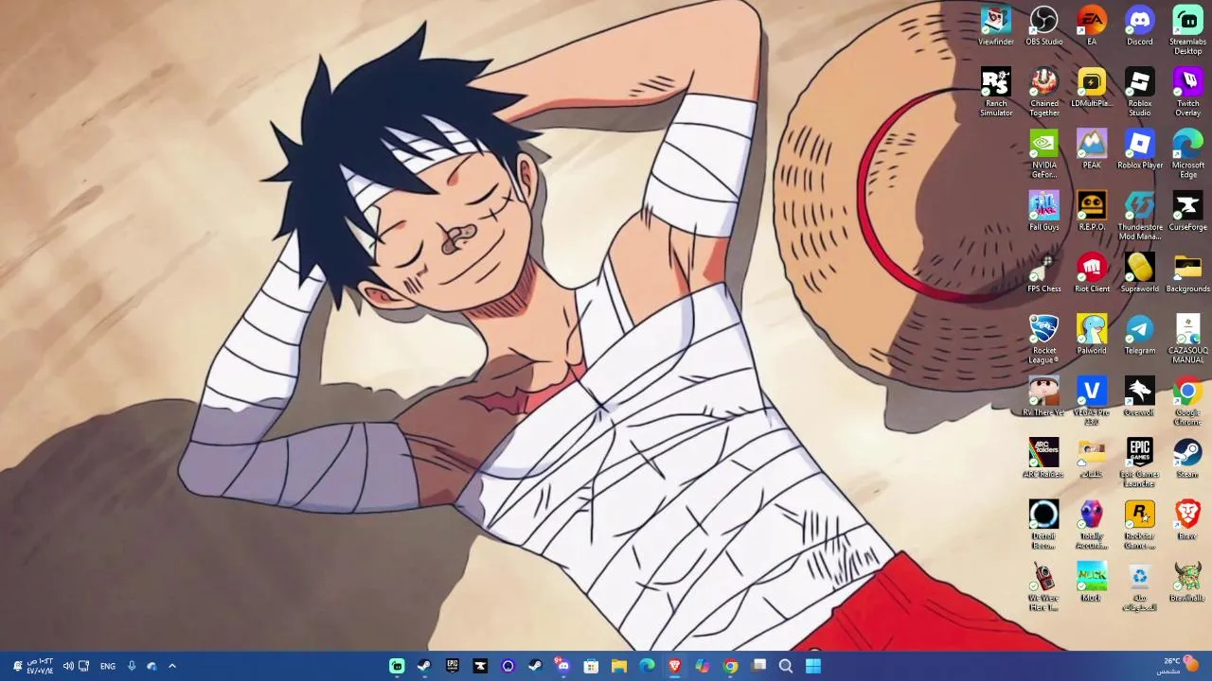Select the Muck desktop icon

1092,582
